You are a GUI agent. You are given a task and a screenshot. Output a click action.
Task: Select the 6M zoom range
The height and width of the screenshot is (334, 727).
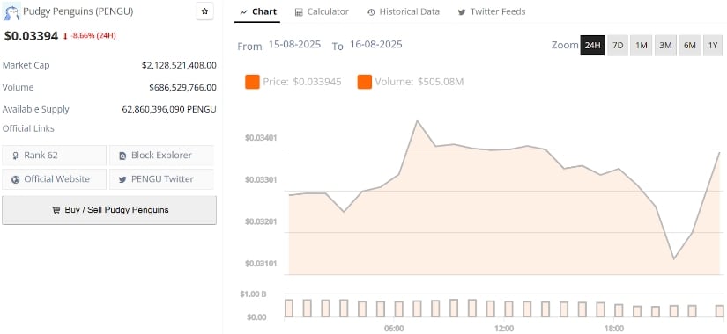coord(689,46)
